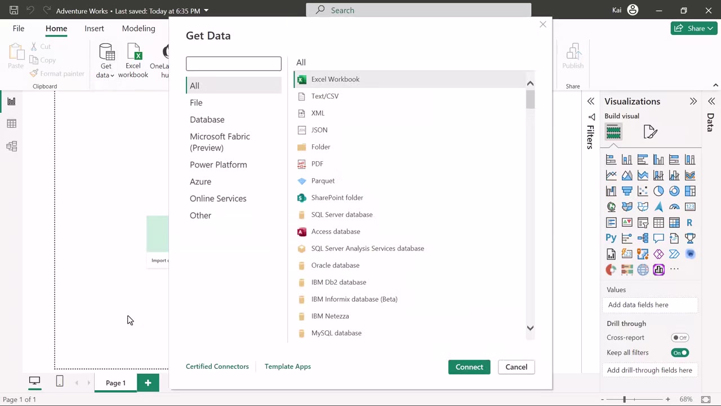Open Template Apps link
Image resolution: width=721 pixels, height=406 pixels.
point(288,367)
